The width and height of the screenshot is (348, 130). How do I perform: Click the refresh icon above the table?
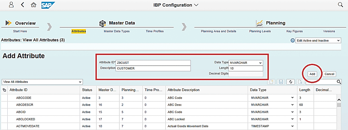pos(290,82)
